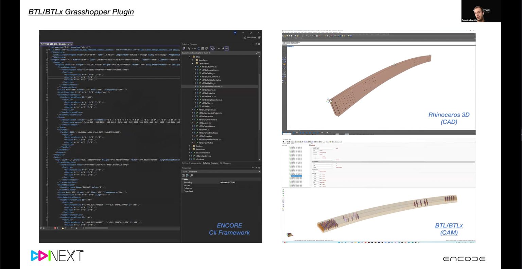Toggle the Preview Selected Items button
Screen dimensions: 522x269
tap(227, 48)
